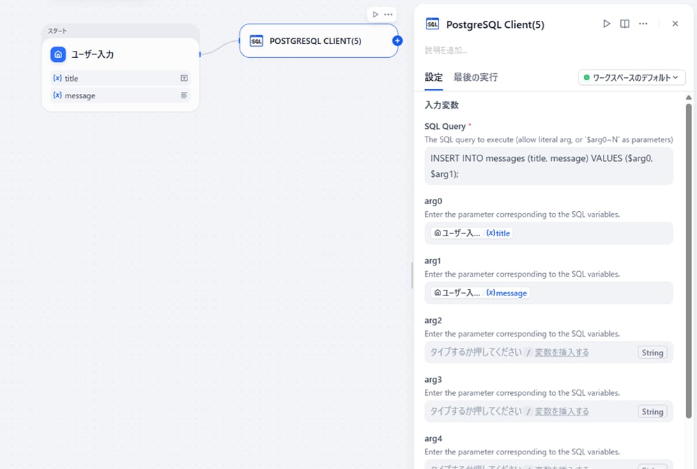This screenshot has height=469, width=697.
Task: Click the play icon above the canvas node
Action: pos(375,14)
